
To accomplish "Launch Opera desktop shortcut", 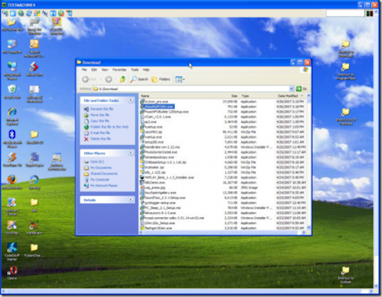I will [12, 272].
